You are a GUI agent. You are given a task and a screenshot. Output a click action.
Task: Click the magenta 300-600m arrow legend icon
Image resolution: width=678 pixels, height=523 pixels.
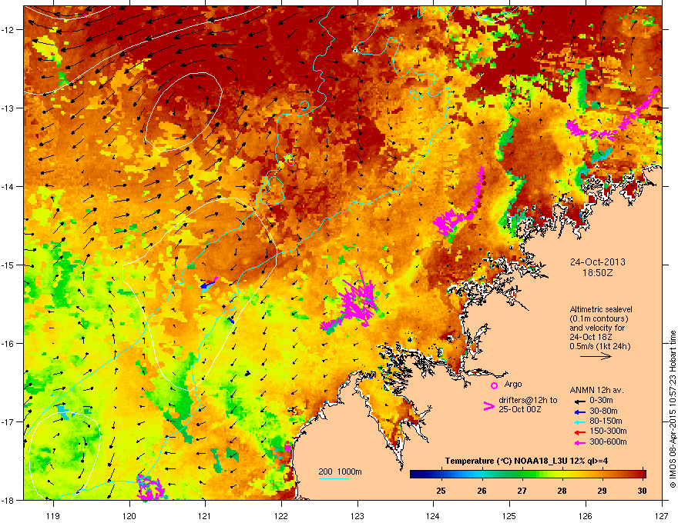click(x=580, y=442)
